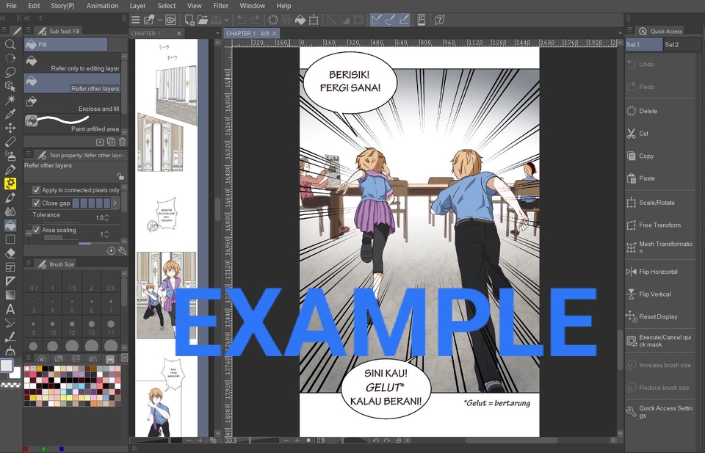Click Free Transform in Quick Access
This screenshot has width=705, height=453.
click(x=659, y=225)
